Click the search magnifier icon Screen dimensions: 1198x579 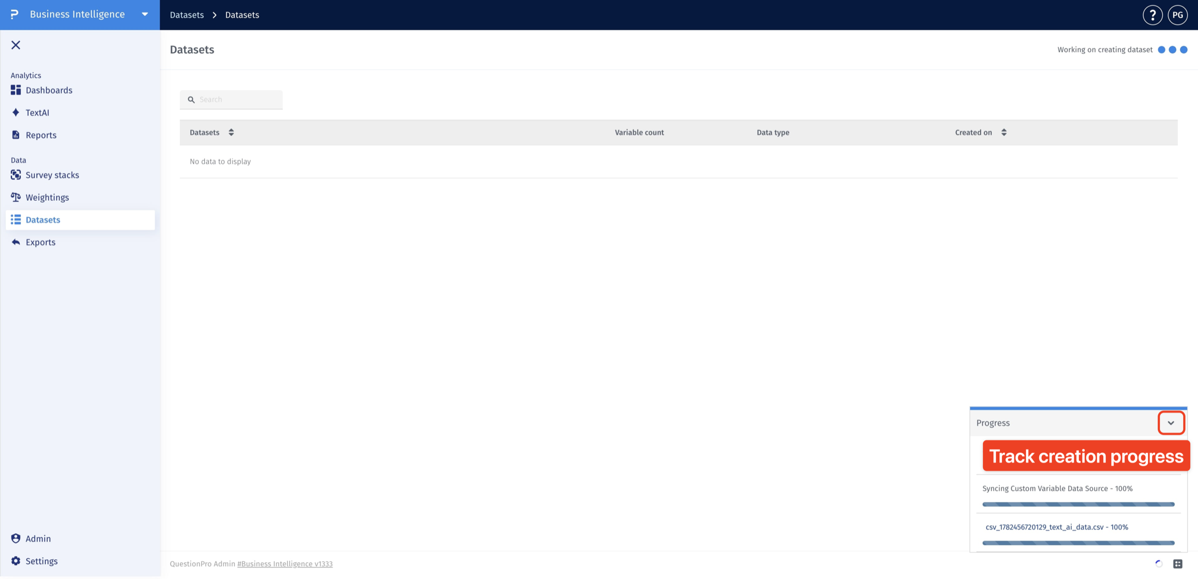[x=191, y=100]
